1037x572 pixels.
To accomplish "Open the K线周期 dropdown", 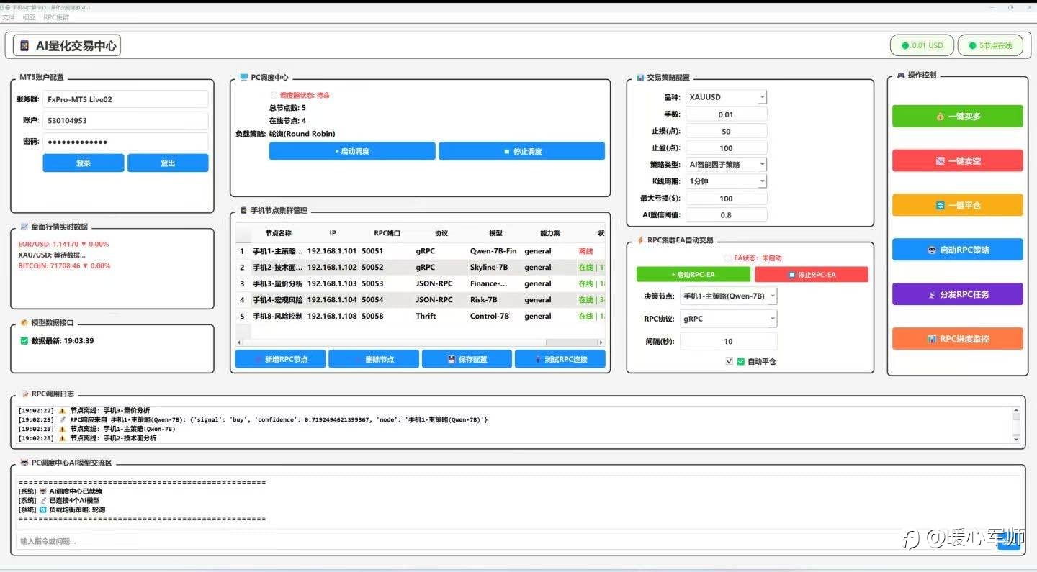I will pyautogui.click(x=726, y=181).
